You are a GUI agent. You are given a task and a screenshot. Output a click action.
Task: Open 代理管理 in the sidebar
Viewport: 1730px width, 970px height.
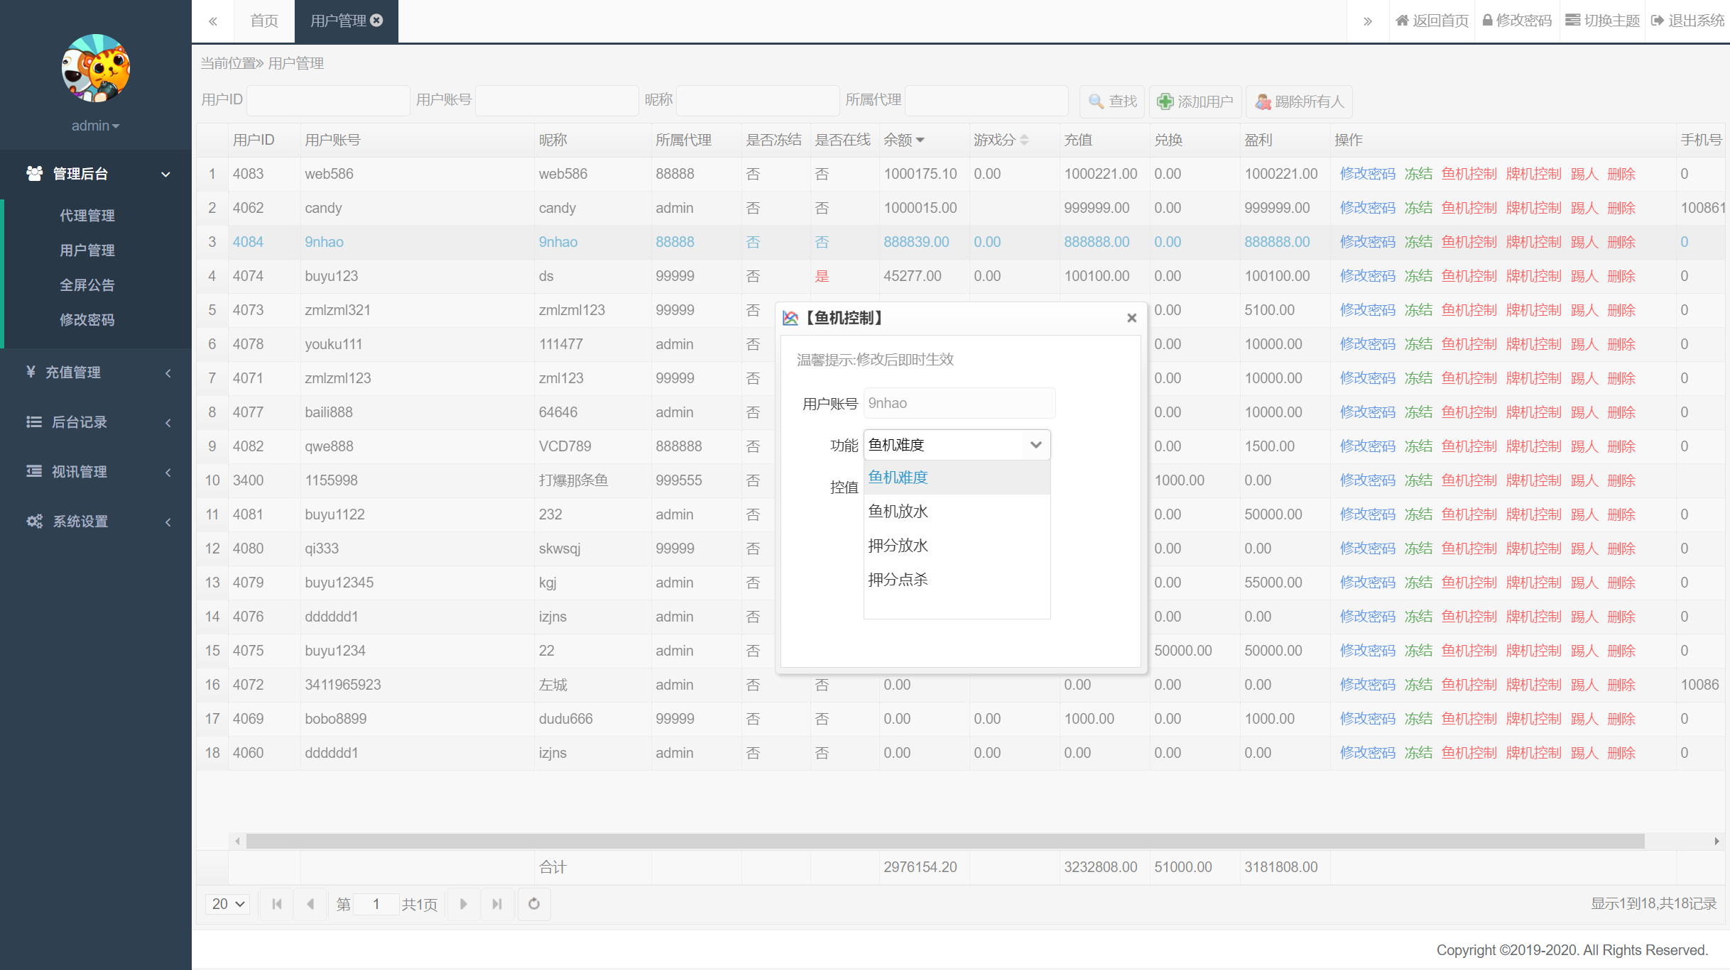87,216
